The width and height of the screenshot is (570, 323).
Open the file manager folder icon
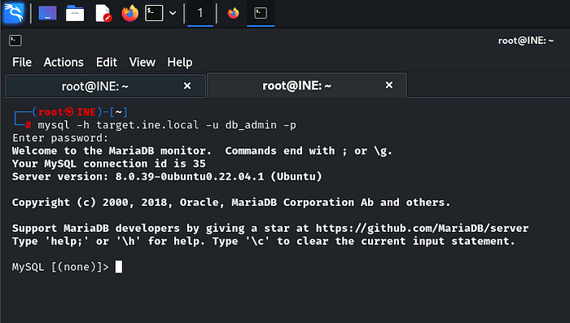pyautogui.click(x=75, y=13)
